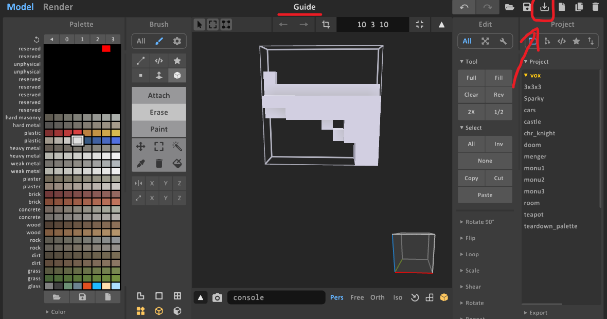607x319 pixels.
Task: Switch to Iso camera mode
Action: (398, 297)
